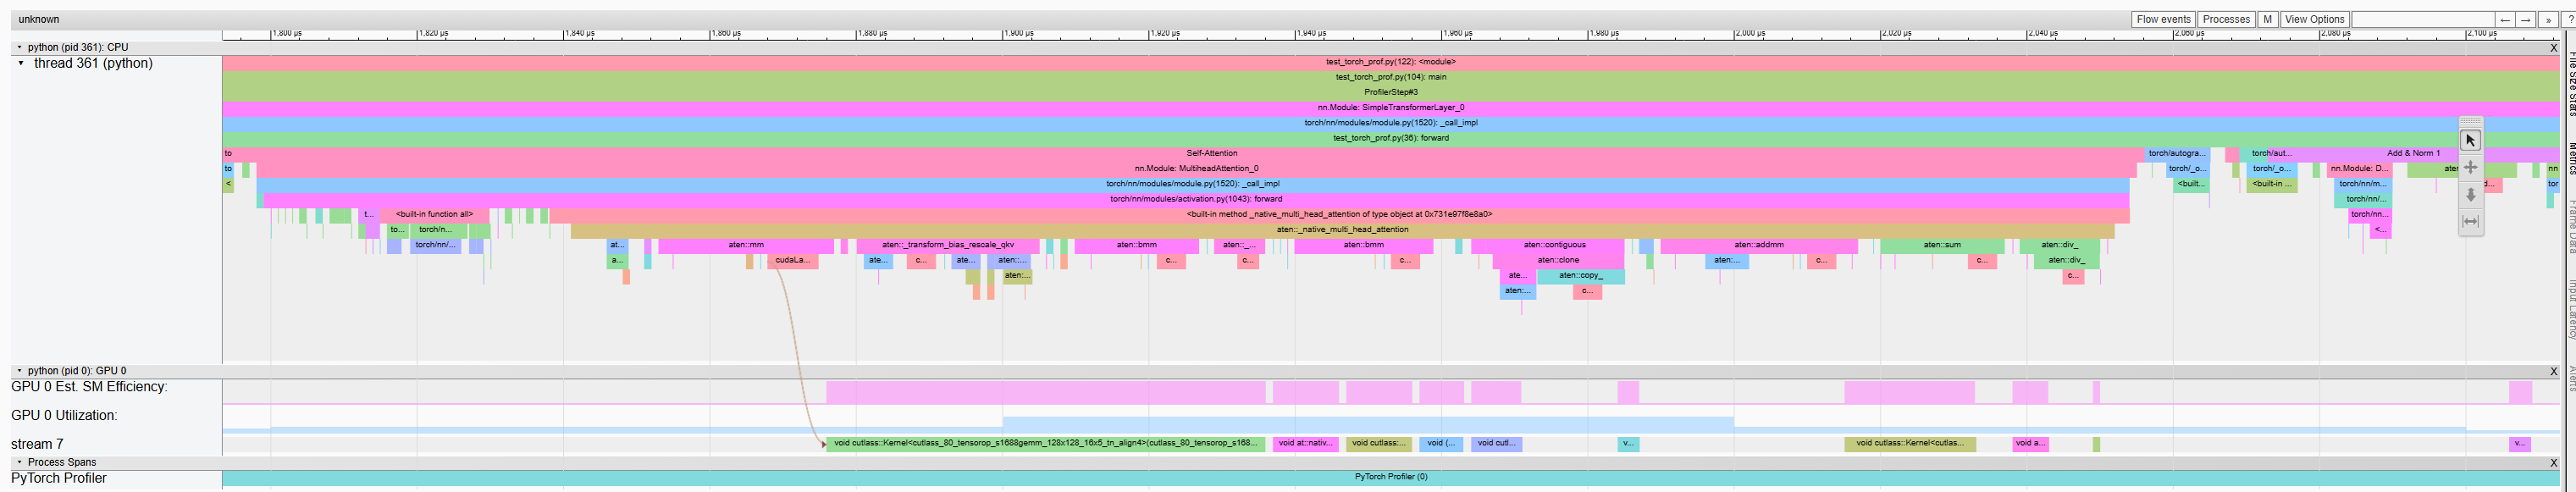This screenshot has width=2576, height=492.
Task: Select the cutlass tensorop s1688gemm kernel slice
Action: [x=1045, y=443]
